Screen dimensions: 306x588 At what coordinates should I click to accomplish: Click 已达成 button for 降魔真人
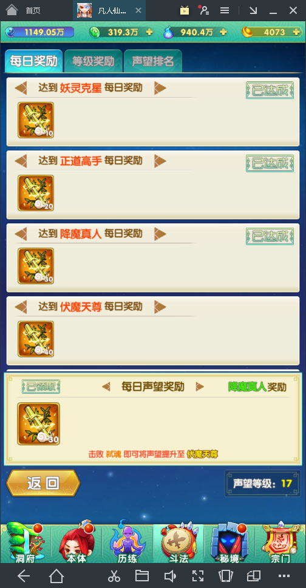point(270,236)
